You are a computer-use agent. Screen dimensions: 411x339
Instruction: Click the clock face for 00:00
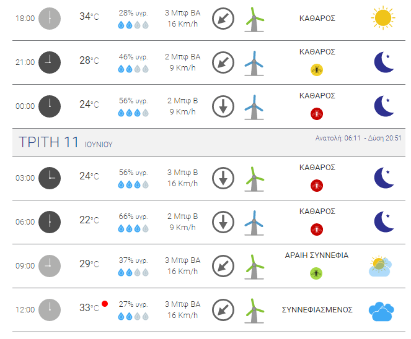50,106
